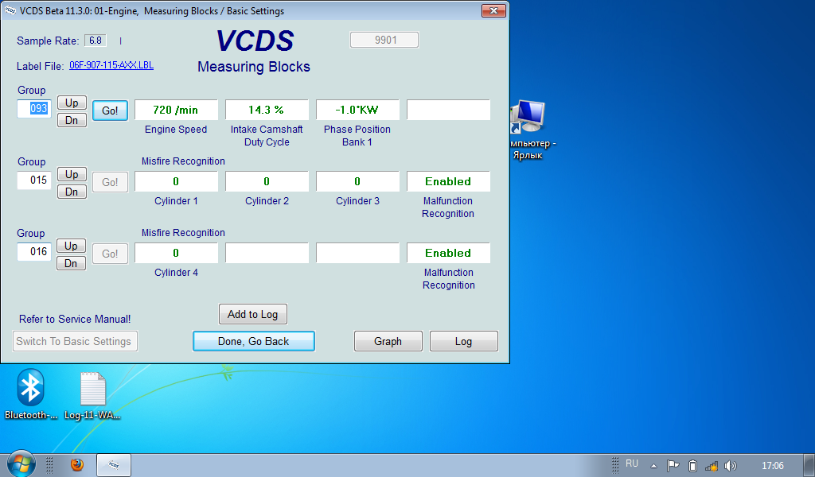Click the Phase Position Bank 1 label
815x477 pixels.
[x=357, y=135]
